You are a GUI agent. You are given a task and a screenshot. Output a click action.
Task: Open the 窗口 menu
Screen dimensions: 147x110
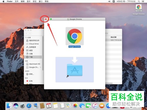(x=41, y=1)
